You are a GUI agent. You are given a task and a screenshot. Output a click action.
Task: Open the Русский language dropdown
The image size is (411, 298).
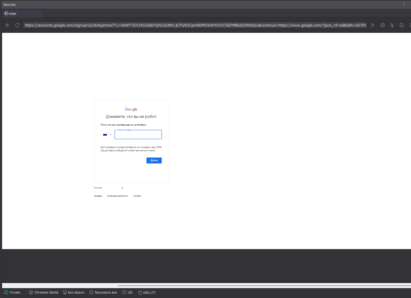pos(109,188)
